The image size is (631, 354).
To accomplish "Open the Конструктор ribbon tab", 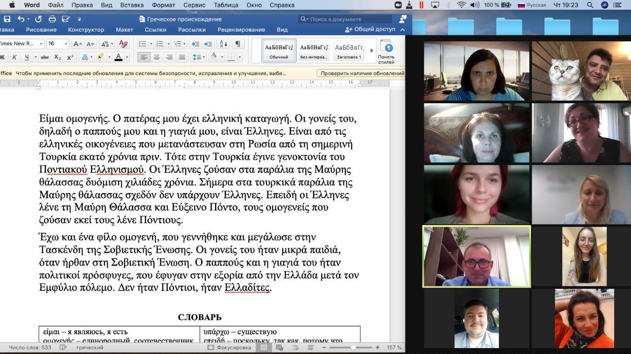I will click(x=86, y=30).
